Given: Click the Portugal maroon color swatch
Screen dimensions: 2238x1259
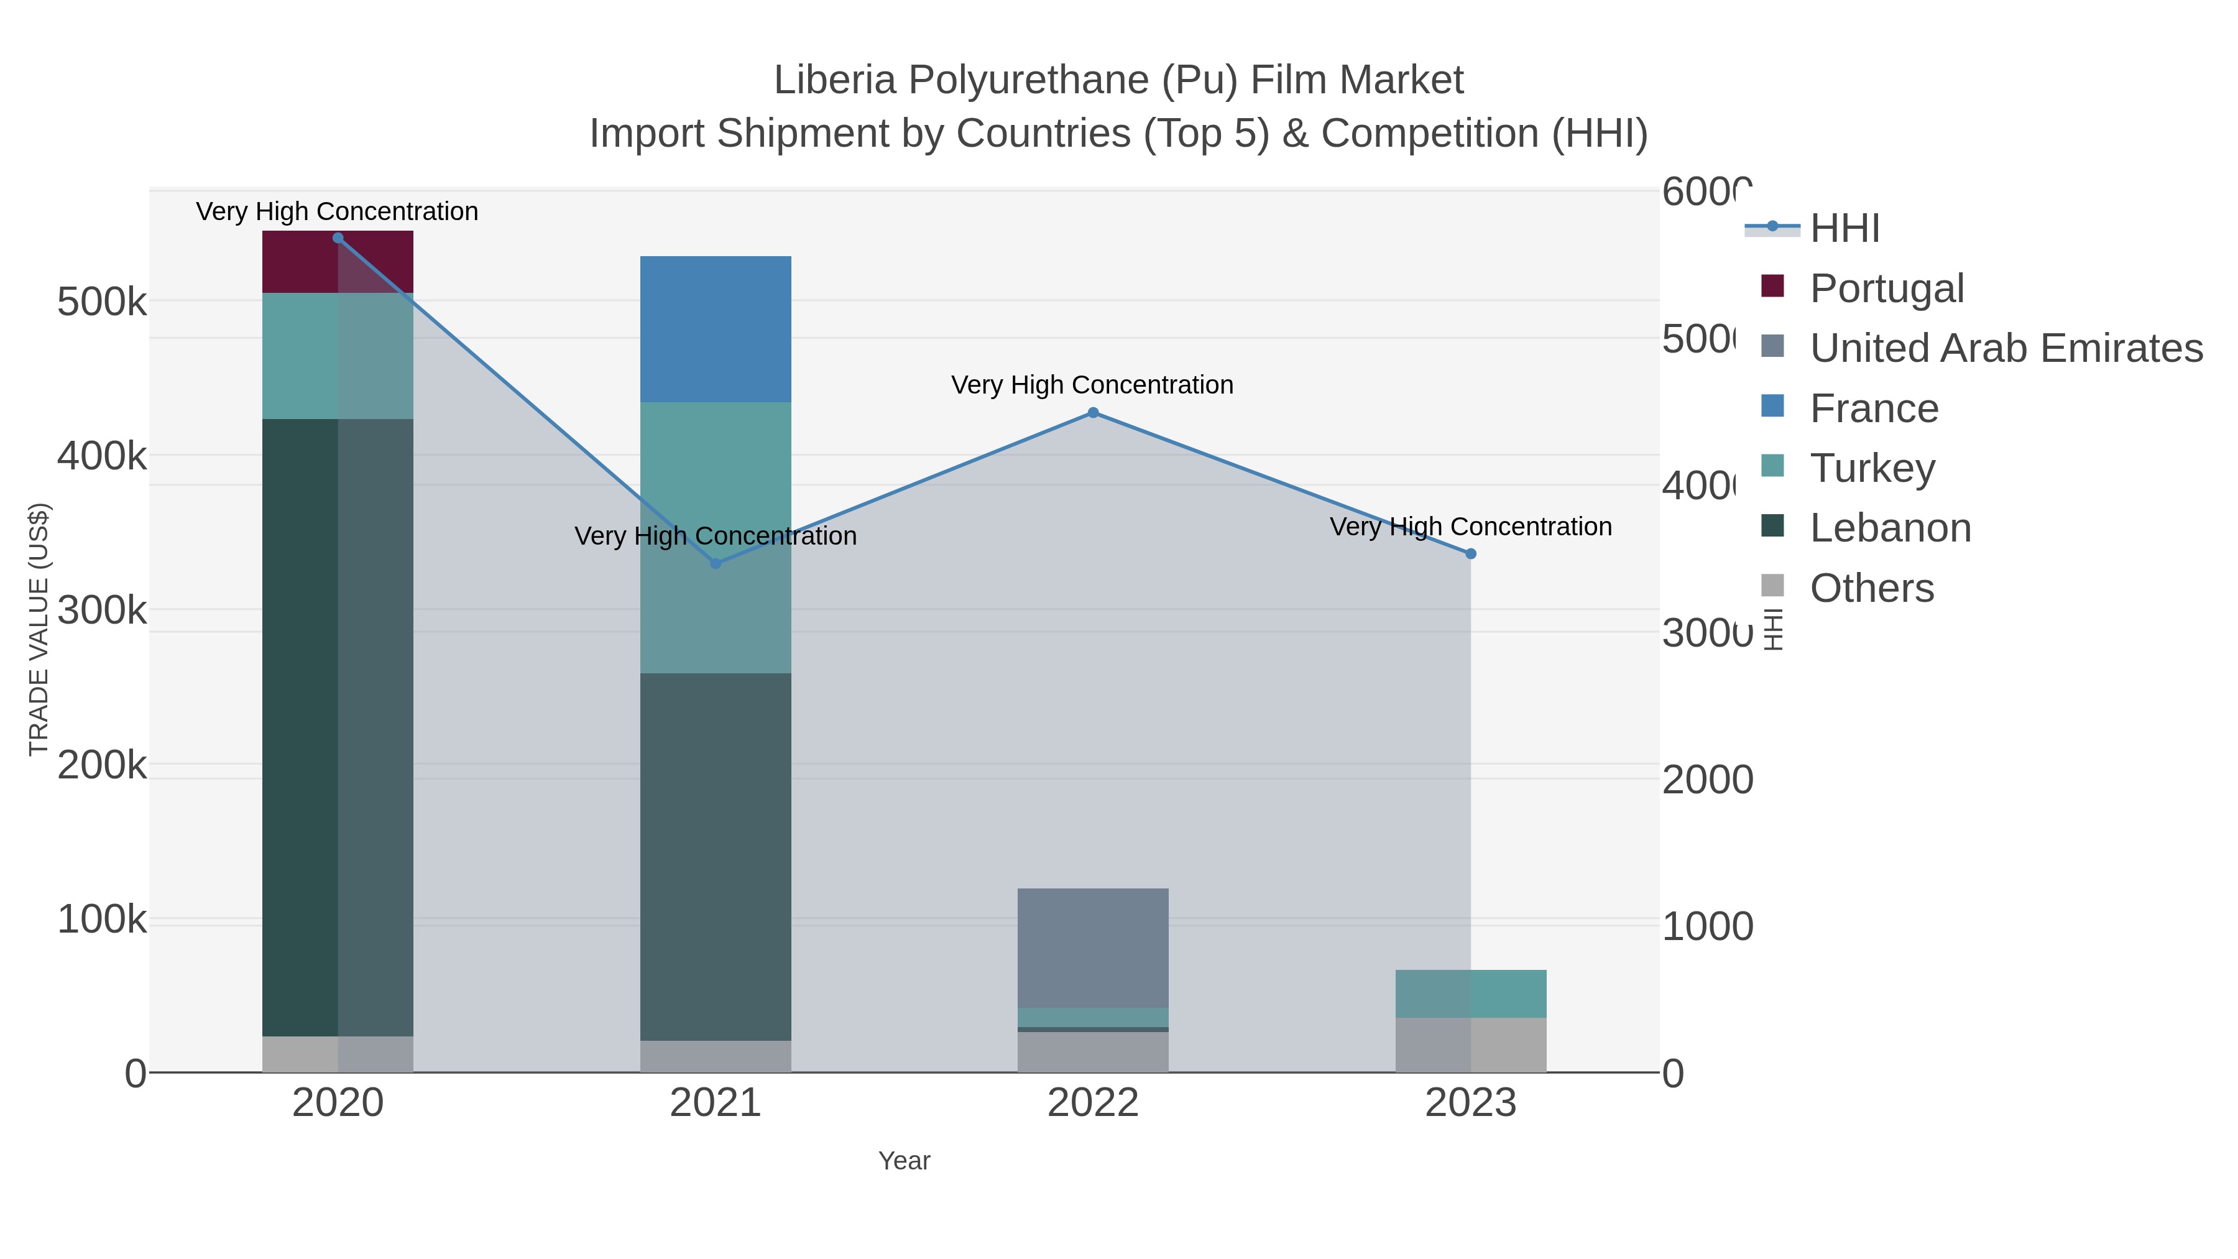Looking at the screenshot, I should tap(1772, 286).
